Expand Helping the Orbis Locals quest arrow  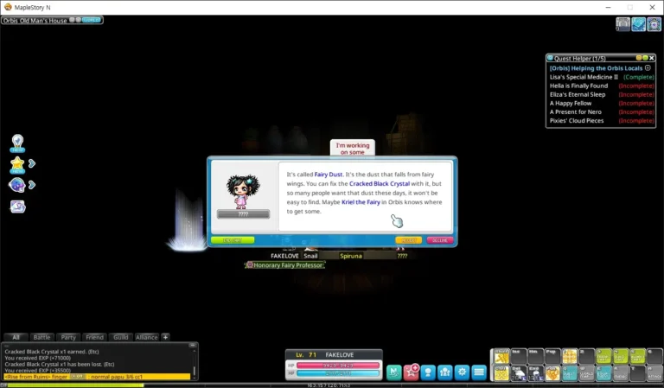[x=648, y=67]
